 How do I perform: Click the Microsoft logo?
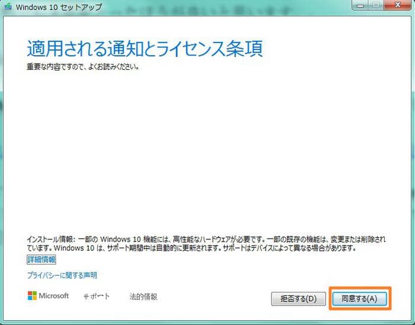[48, 295]
